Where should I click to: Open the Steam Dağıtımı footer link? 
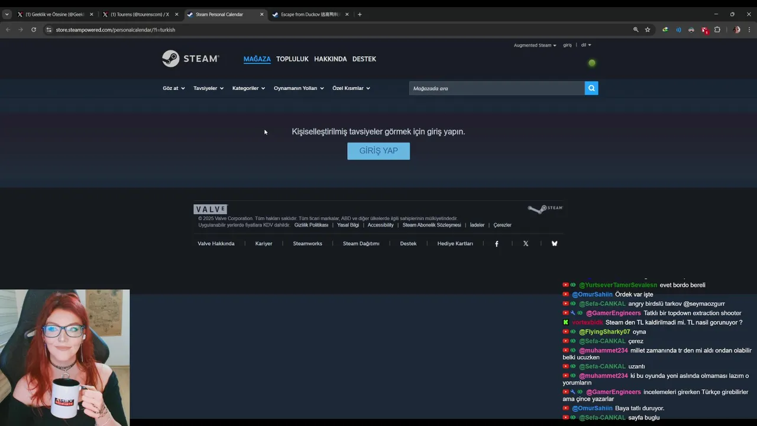361,244
